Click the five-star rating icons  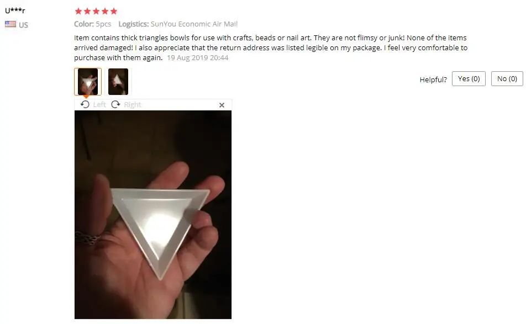pos(96,12)
